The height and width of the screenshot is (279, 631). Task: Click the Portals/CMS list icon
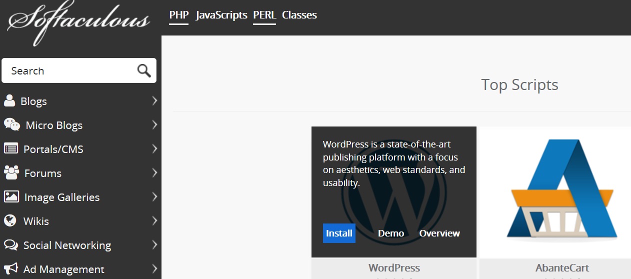click(11, 148)
